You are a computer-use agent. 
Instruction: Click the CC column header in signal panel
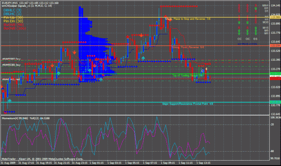point(240,39)
